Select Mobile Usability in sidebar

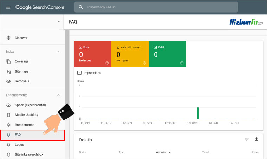(26, 115)
